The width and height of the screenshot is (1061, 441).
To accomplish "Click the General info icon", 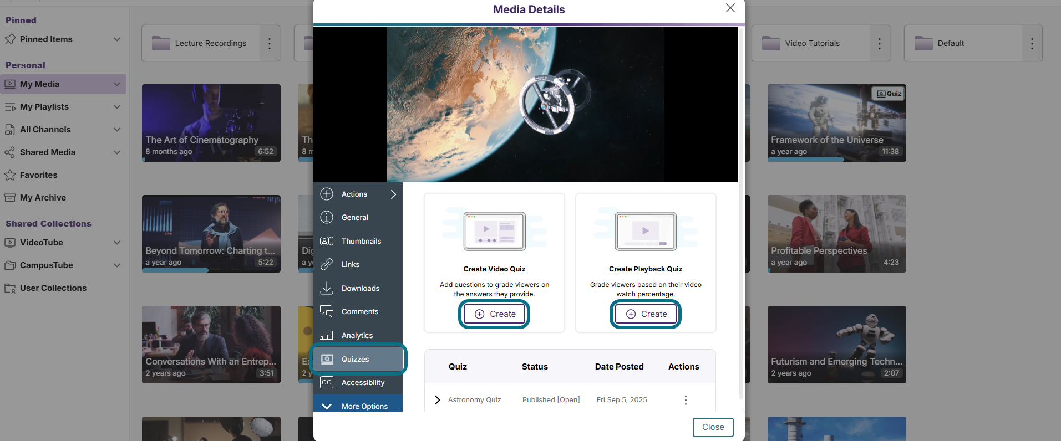I will [x=327, y=217].
